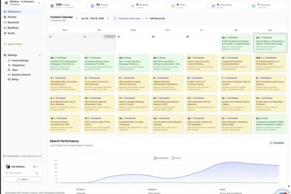The height and width of the screenshot is (194, 291).
Task: Open the Verified Business Backlink Network card
Action: [x=167, y=104]
